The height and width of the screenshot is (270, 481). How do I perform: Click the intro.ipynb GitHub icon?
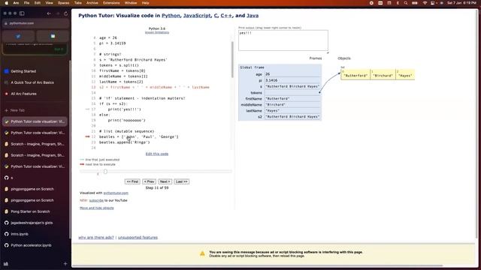click(x=7, y=234)
